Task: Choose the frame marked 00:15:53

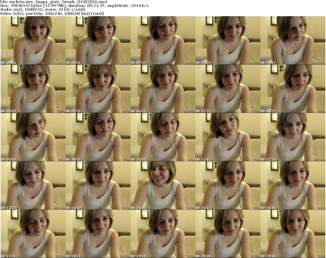Action: [228, 185]
